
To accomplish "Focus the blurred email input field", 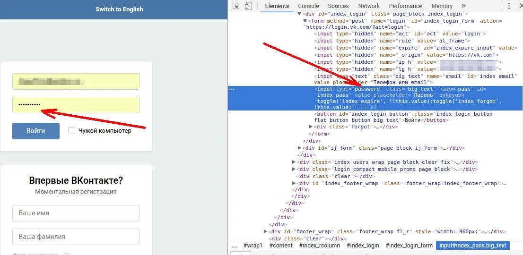I will (x=76, y=81).
